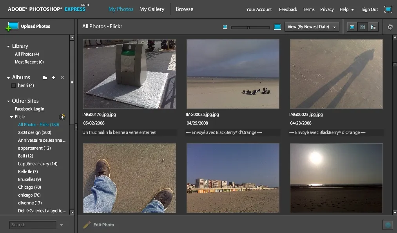
Task: Open the My Gallery tab
Action: pyautogui.click(x=152, y=9)
